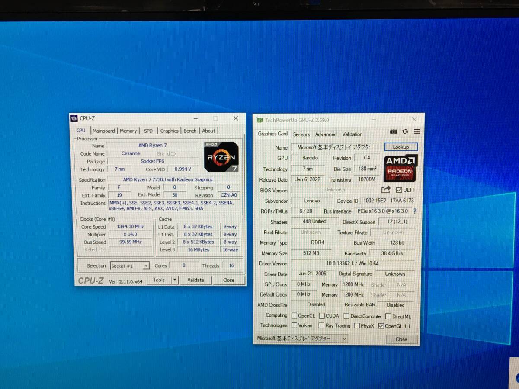The image size is (519, 389).
Task: Click the Level 3 cache value 16 MBytes
Action: click(x=199, y=250)
